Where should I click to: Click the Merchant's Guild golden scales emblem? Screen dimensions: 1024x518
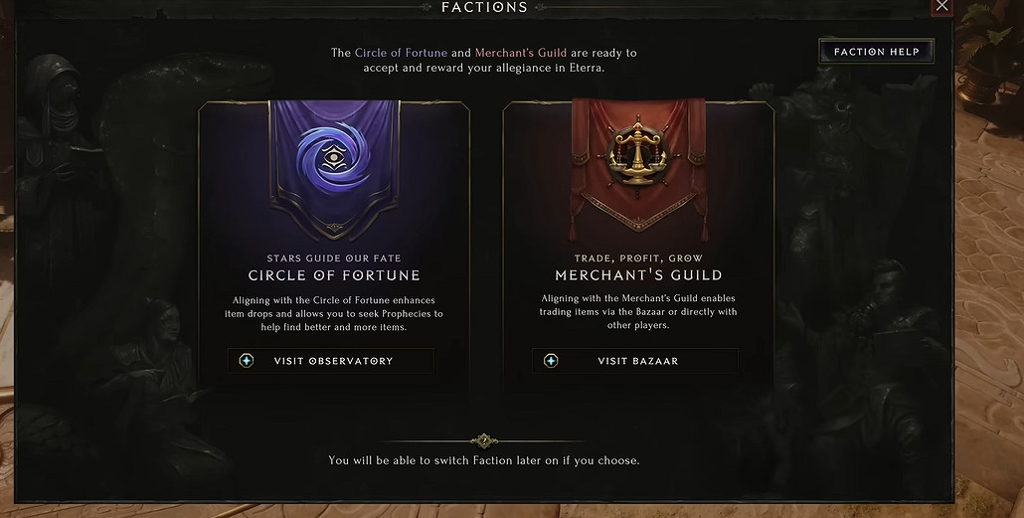pyautogui.click(x=638, y=151)
